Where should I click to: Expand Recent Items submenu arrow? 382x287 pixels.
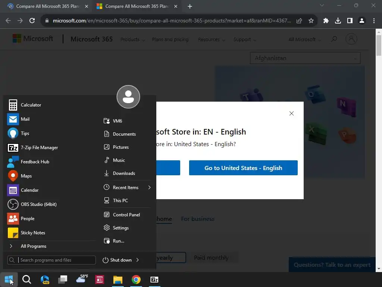coord(149,188)
